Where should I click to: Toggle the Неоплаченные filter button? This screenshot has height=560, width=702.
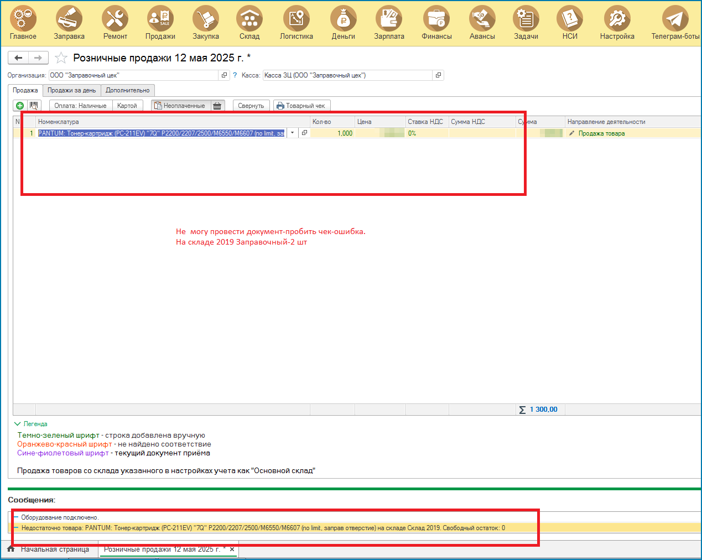click(180, 106)
